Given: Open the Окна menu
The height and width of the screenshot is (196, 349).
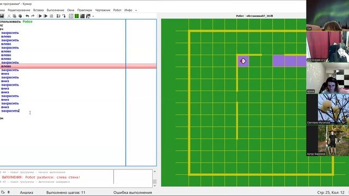Looking at the screenshot, I should coord(70,10).
